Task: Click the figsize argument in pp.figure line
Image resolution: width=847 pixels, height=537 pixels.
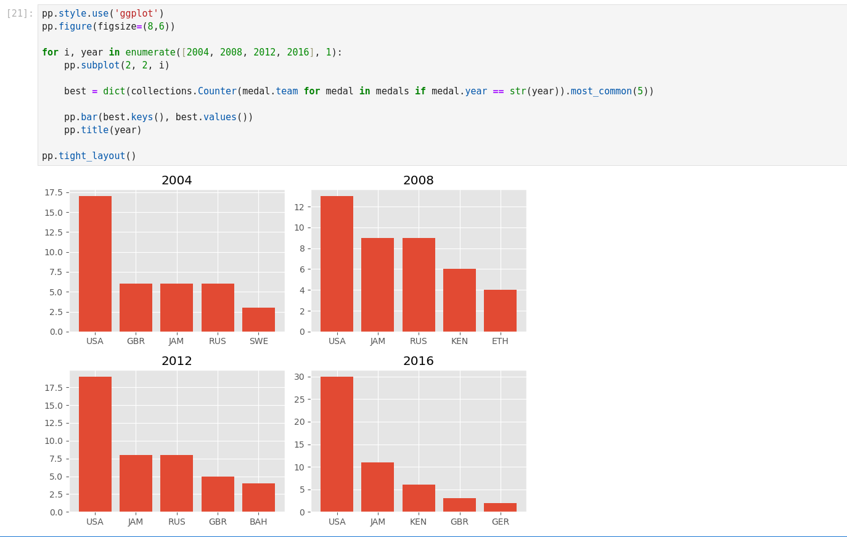Action: (x=114, y=27)
